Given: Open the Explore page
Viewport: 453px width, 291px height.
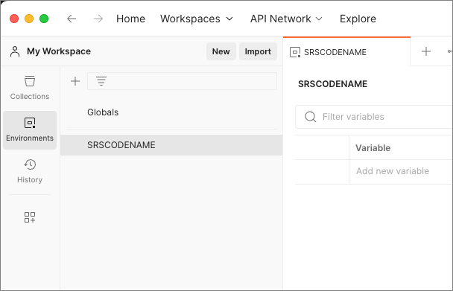Looking at the screenshot, I should (x=358, y=19).
